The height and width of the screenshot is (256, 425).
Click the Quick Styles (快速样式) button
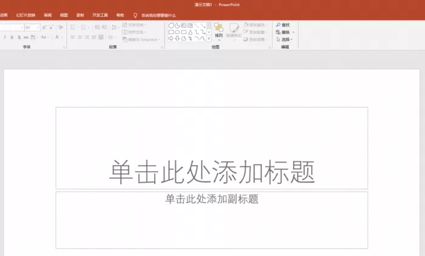(x=234, y=32)
